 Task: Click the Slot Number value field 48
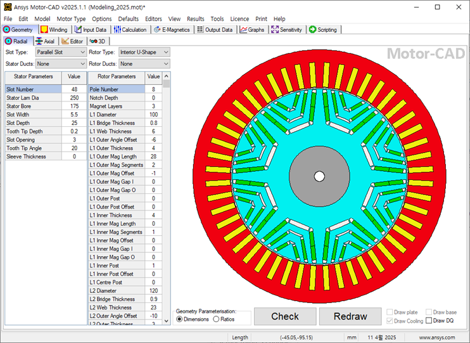coord(74,89)
